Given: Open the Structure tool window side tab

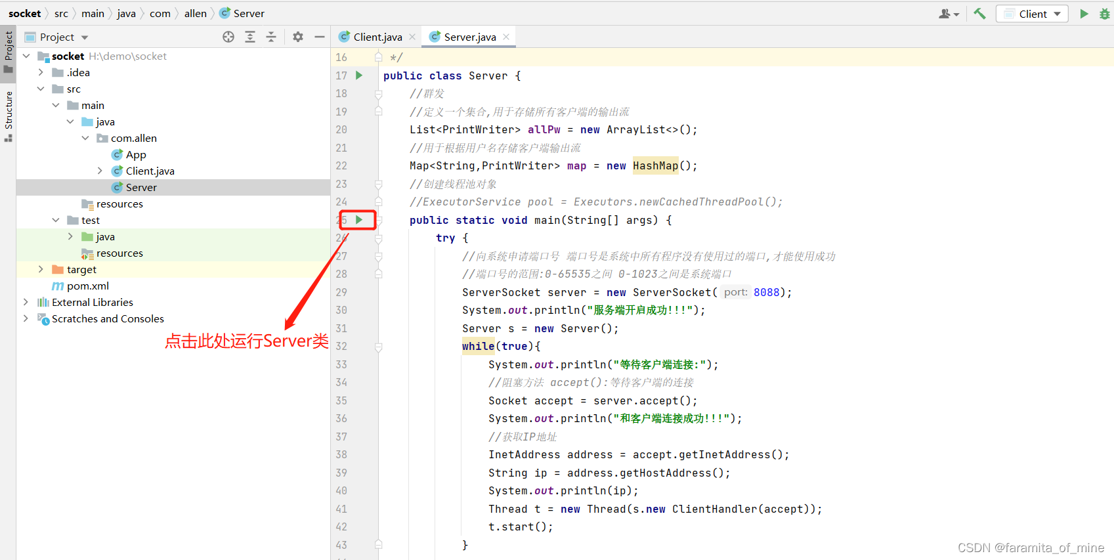Looking at the screenshot, I should 8,116.
